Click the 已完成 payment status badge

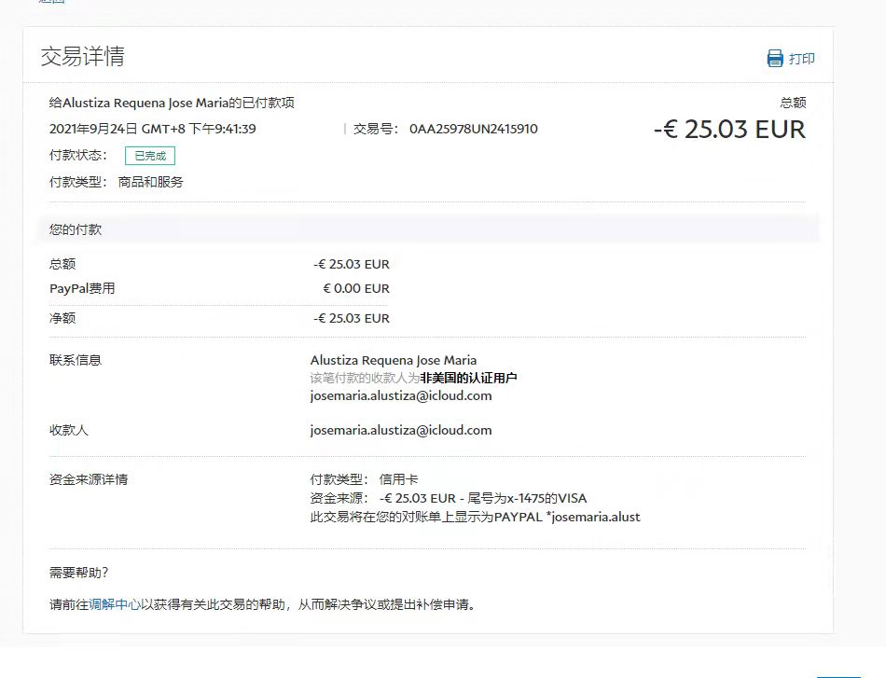(x=150, y=156)
